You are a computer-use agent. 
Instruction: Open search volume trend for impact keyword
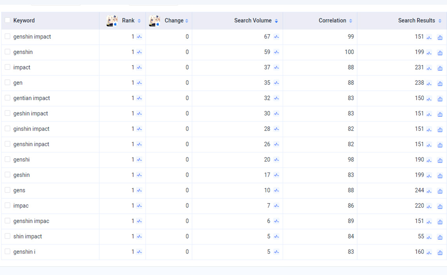click(x=276, y=68)
